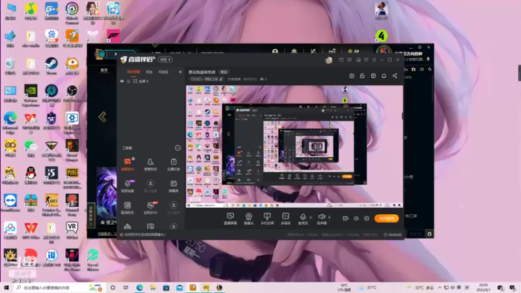Select the home tab in League client
The height and width of the screenshot is (293, 521).
[104, 70]
